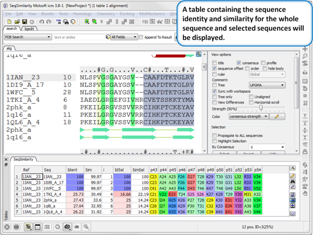This screenshot has height=235, width=313.
Task: Disable Sync with workspace option
Action: 214,91
